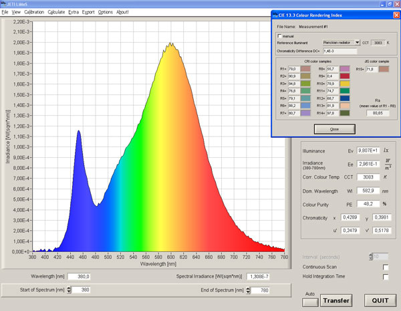
Task: Close the CIE 13.3 Colour Rendering dialog
Action: [396, 15]
